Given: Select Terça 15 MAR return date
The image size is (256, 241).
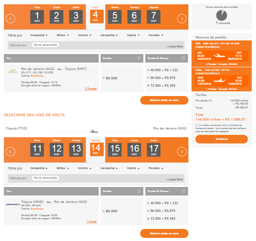Looking at the screenshot, I should [x=114, y=150].
